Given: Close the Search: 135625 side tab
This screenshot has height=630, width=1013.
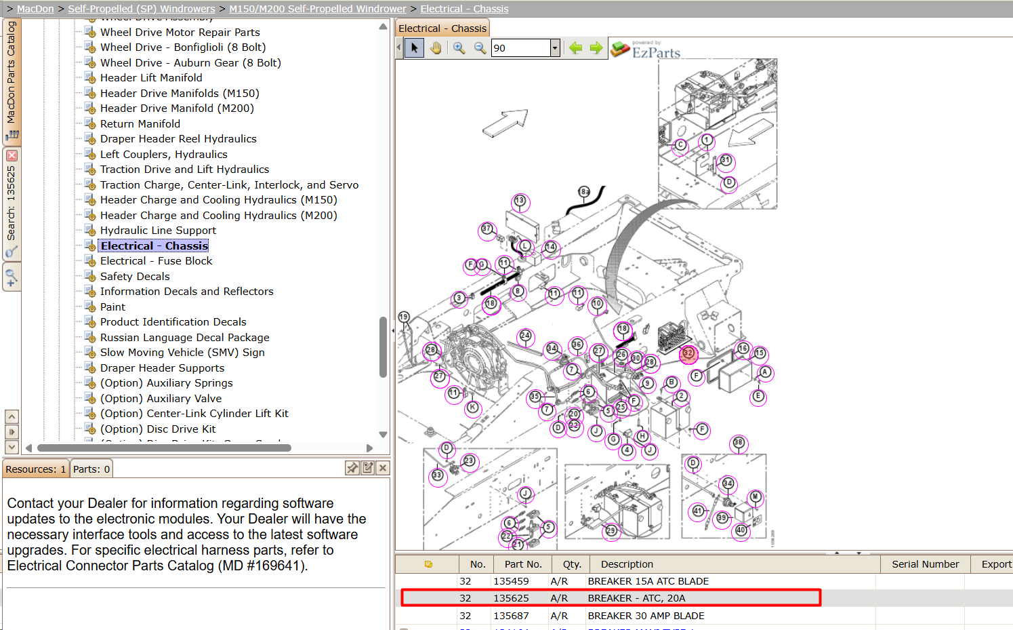Looking at the screenshot, I should pyautogui.click(x=12, y=155).
